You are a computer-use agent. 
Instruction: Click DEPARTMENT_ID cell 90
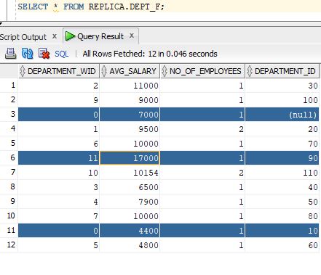282,158
